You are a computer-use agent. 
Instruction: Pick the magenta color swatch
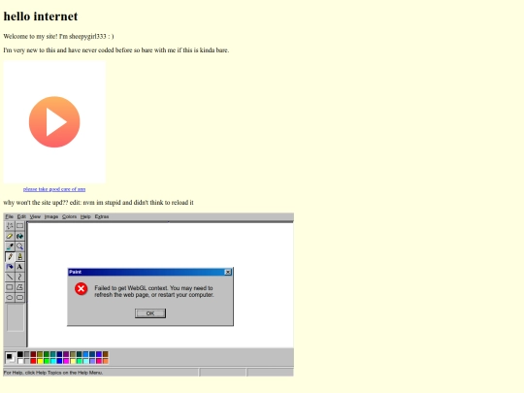tap(66, 361)
